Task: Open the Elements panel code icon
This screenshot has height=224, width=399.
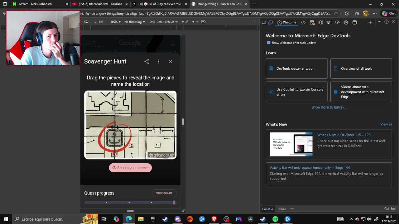Action: [x=303, y=22]
